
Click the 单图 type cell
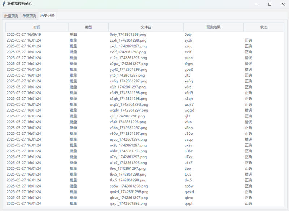click(x=73, y=34)
